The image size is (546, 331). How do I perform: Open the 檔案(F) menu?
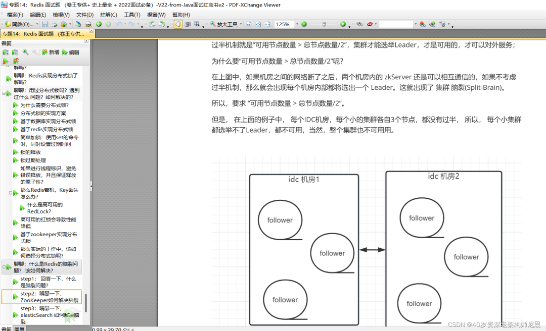tap(15, 15)
